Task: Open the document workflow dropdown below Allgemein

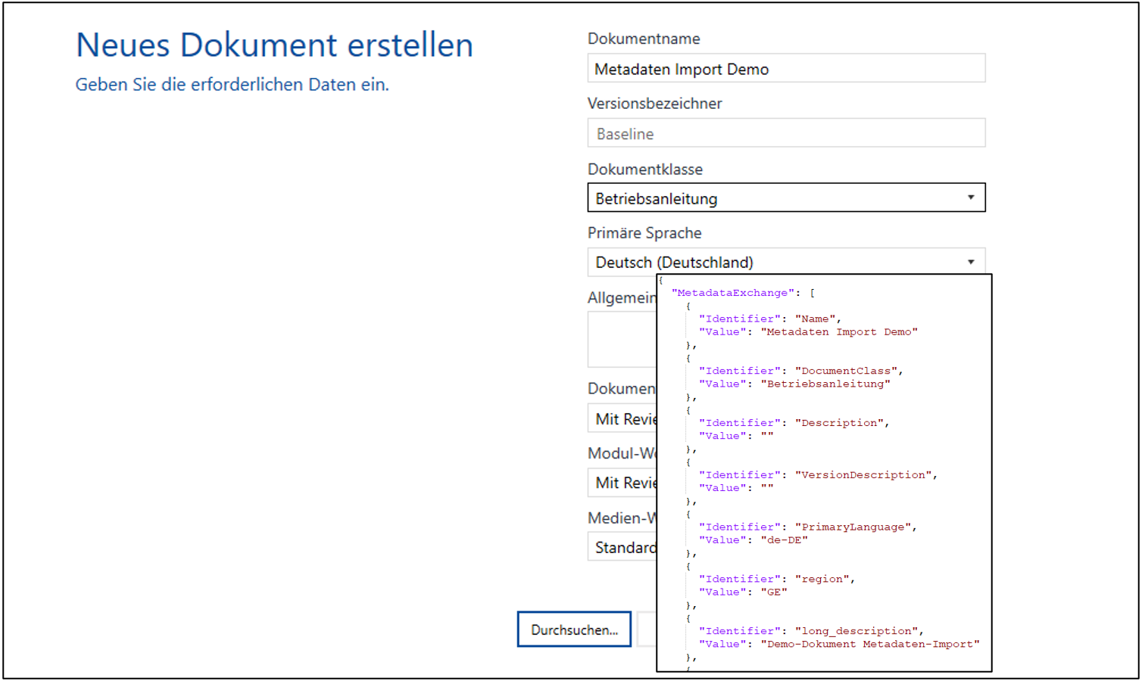Action: click(x=622, y=419)
